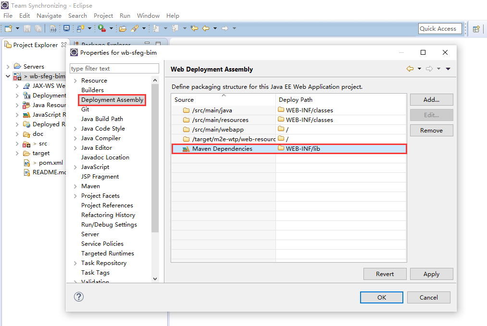Open the Project menu
487x326 pixels.
tap(103, 16)
